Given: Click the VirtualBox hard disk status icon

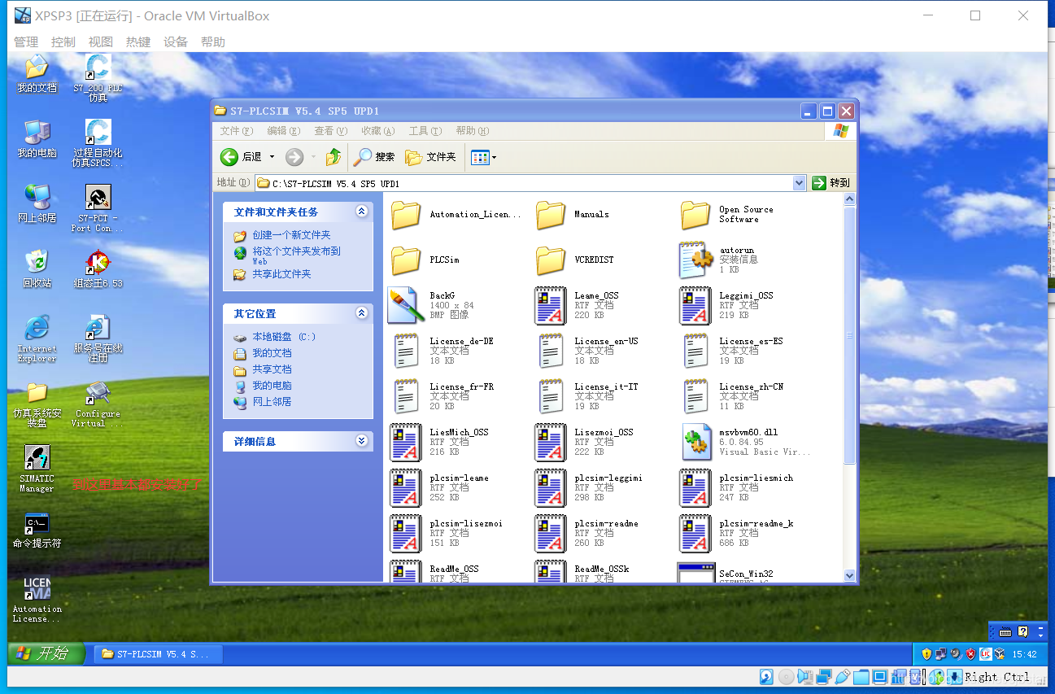Looking at the screenshot, I should [766, 676].
